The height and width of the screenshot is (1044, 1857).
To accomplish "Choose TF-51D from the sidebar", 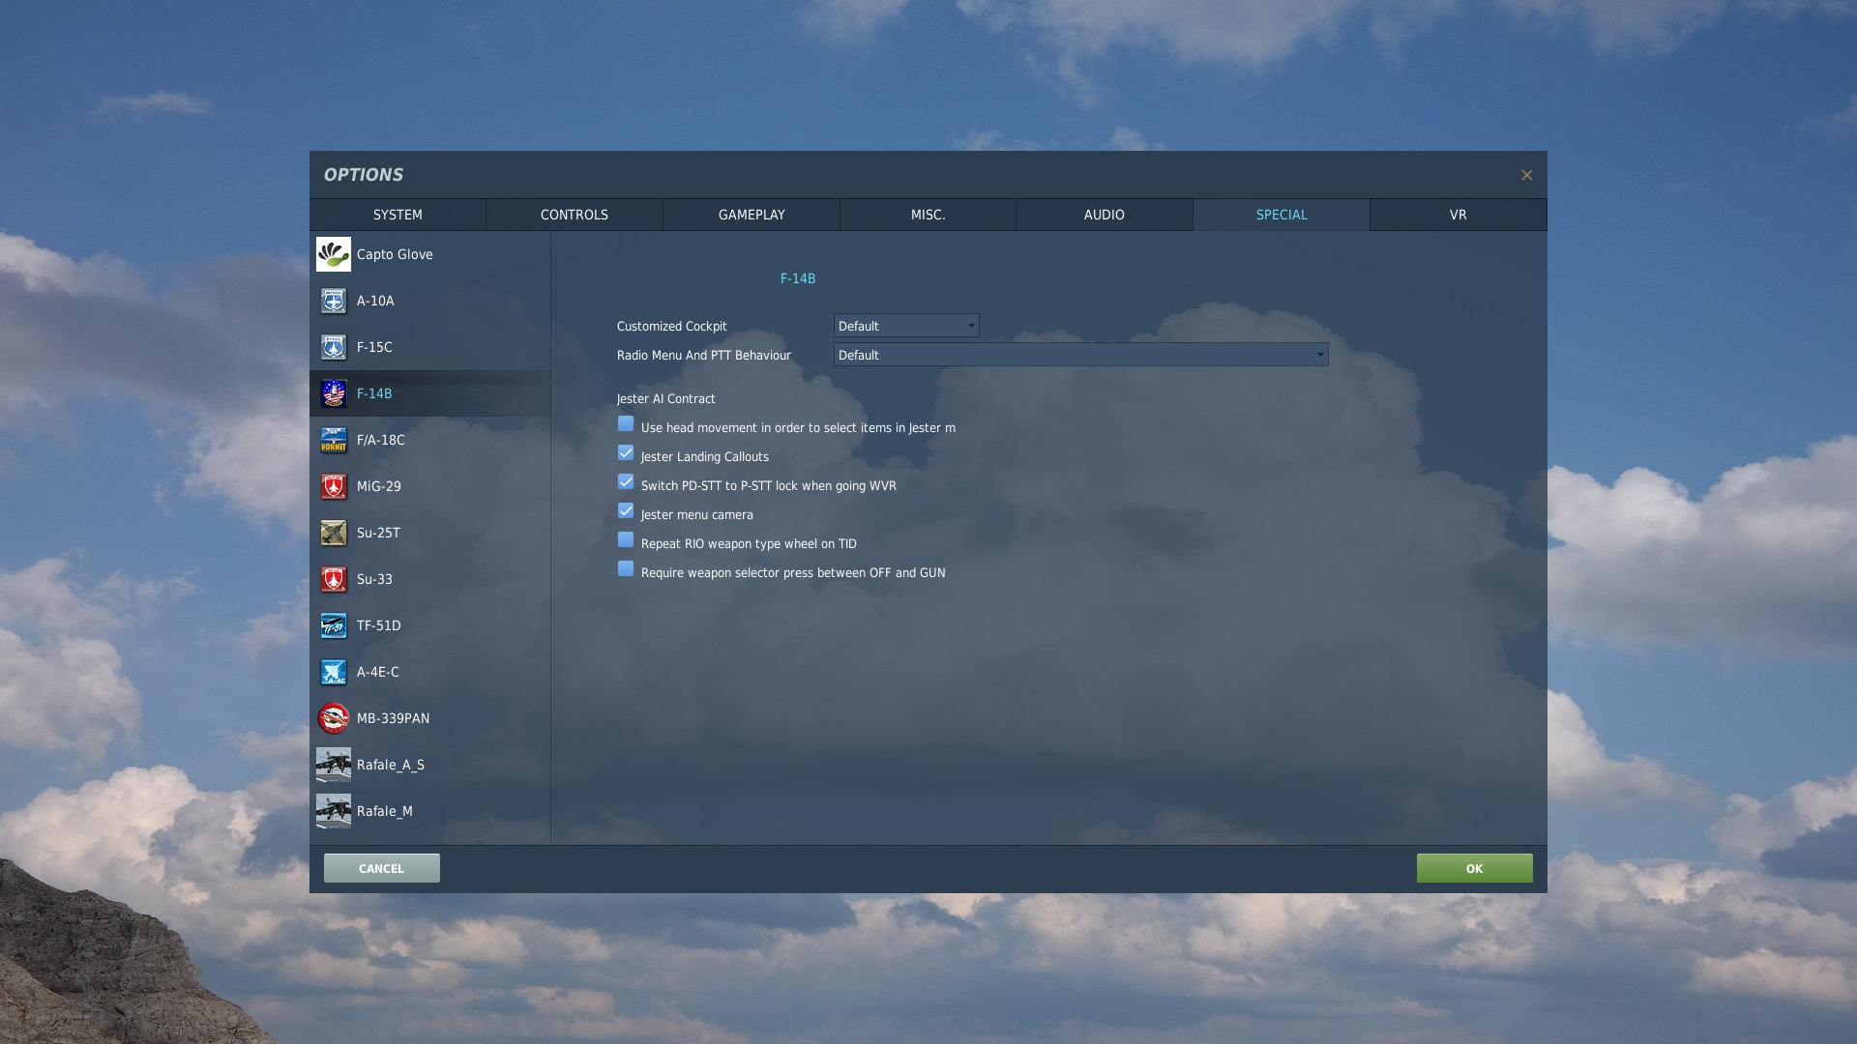I will 429,625.
